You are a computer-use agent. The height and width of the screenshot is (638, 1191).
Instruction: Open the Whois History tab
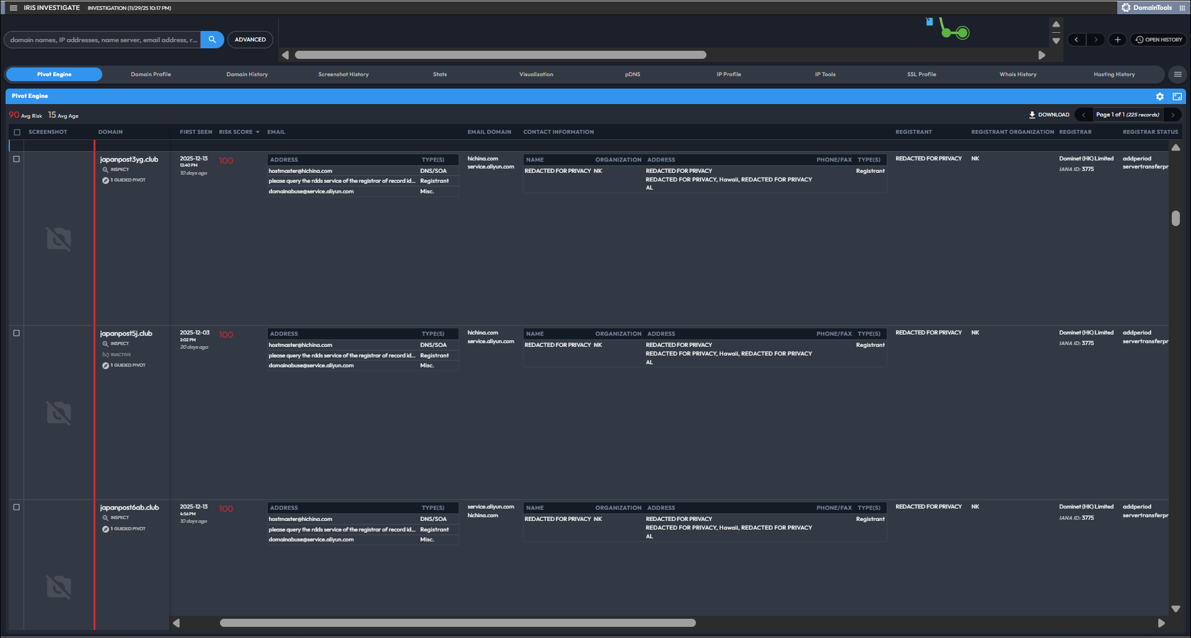(1017, 74)
